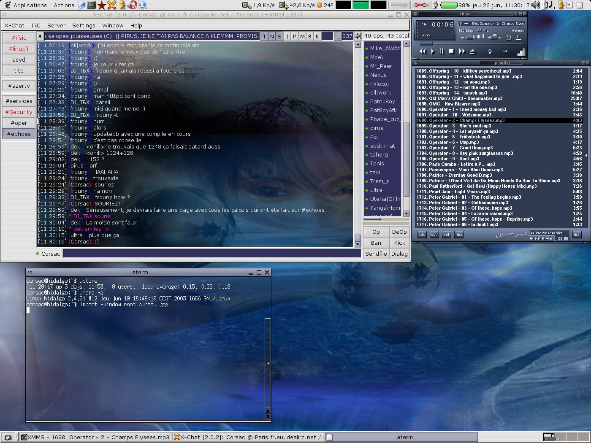Go to previous track in XMMS
The height and width of the screenshot is (443, 591).
pos(423,51)
